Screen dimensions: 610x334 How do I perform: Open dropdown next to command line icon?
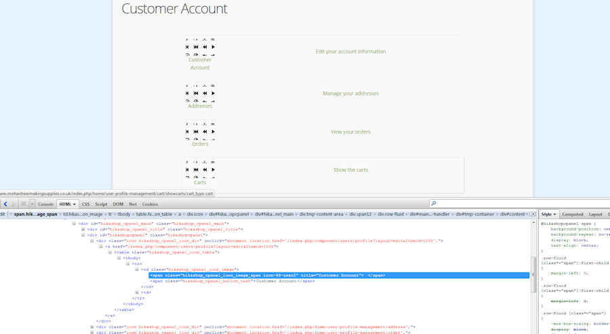[32, 204]
